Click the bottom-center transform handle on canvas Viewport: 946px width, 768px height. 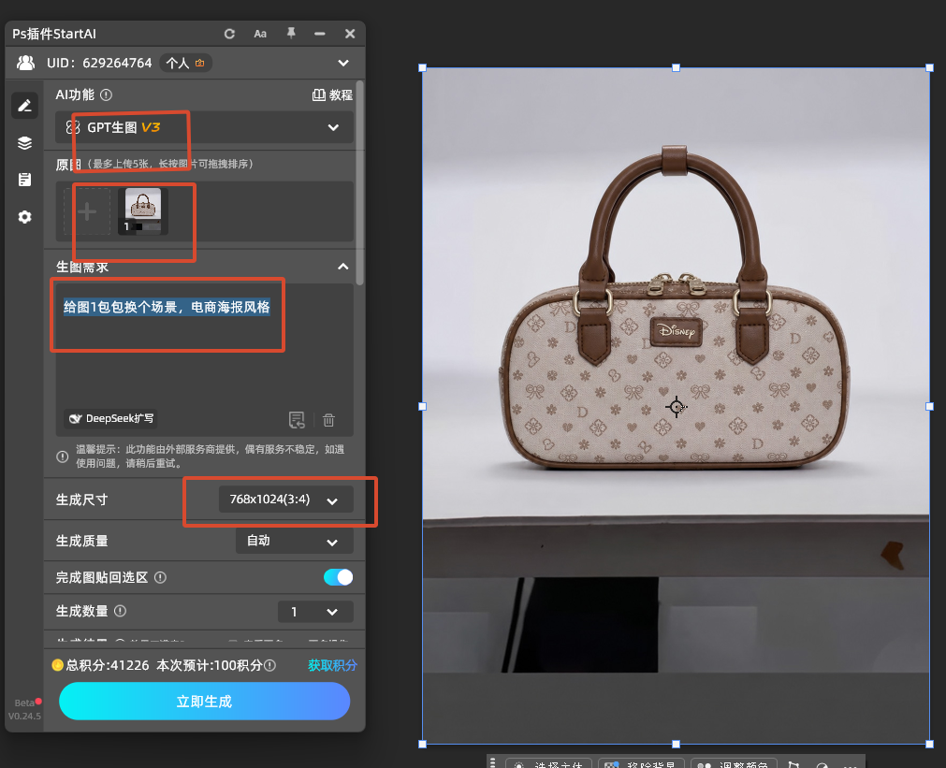[677, 745]
